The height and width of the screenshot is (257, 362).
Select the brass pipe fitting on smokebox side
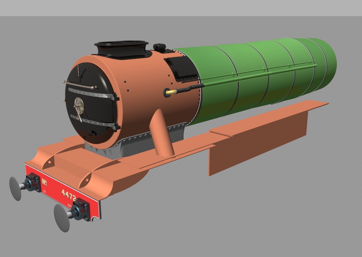coord(171,92)
